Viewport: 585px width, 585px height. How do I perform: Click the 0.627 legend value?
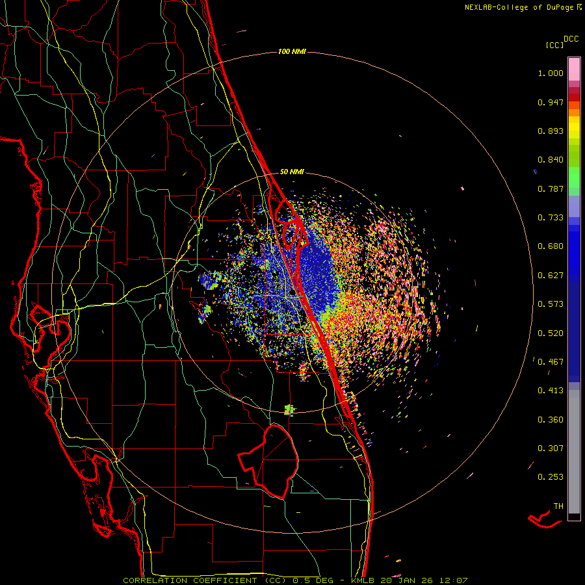point(551,276)
